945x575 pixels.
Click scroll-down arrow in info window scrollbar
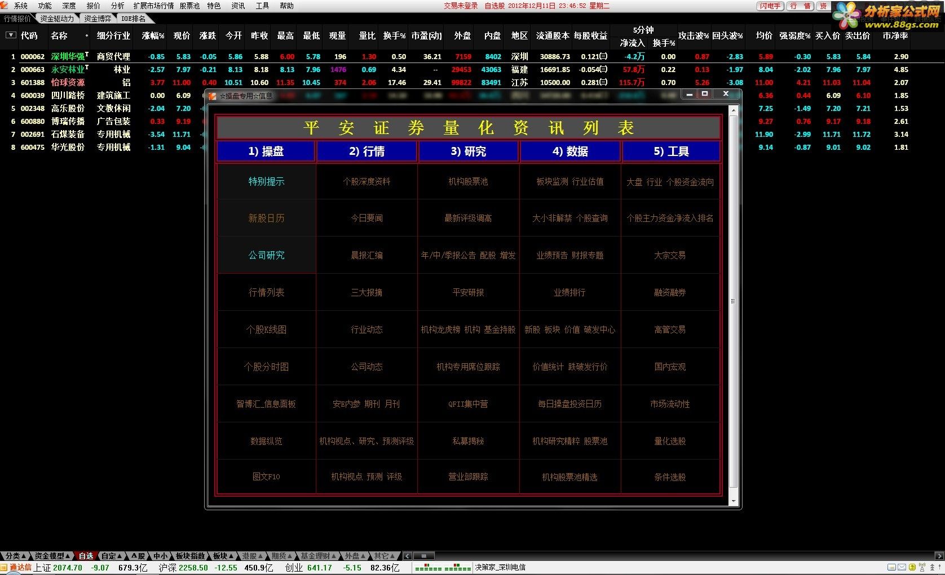point(734,501)
